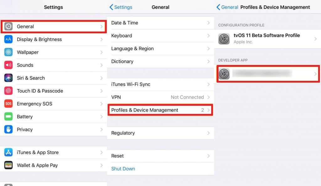Tap the General gear icon

pyautogui.click(x=8, y=27)
